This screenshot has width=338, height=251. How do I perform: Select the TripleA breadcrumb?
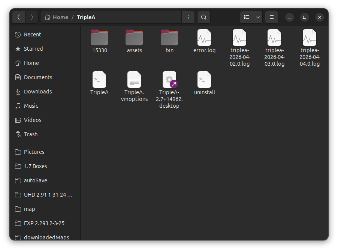[86, 17]
